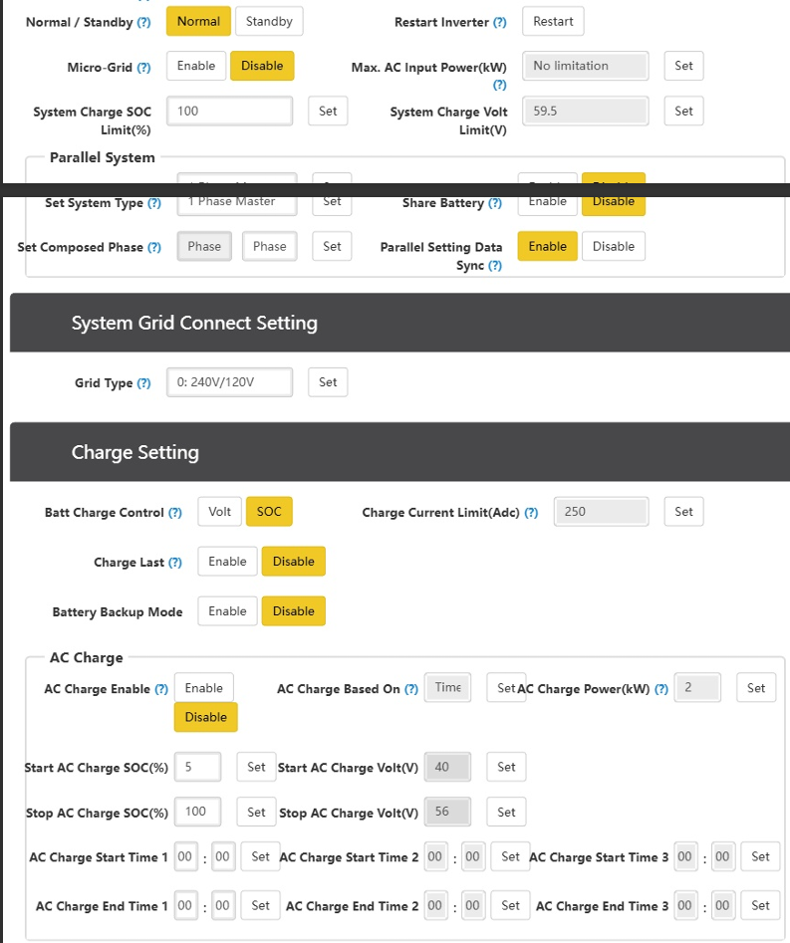The image size is (790, 943).
Task: Open help icon for AC Charge Enable
Action: tap(161, 689)
